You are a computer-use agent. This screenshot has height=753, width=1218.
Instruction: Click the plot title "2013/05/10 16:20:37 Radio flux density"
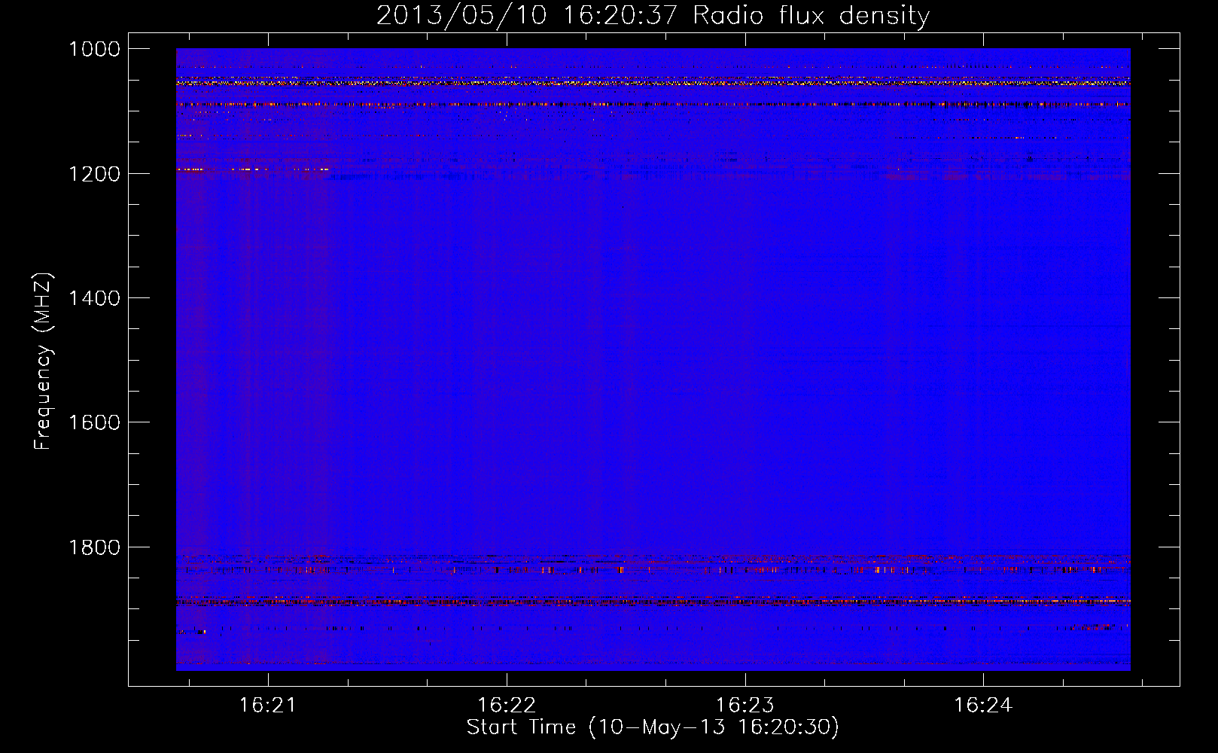pos(653,16)
